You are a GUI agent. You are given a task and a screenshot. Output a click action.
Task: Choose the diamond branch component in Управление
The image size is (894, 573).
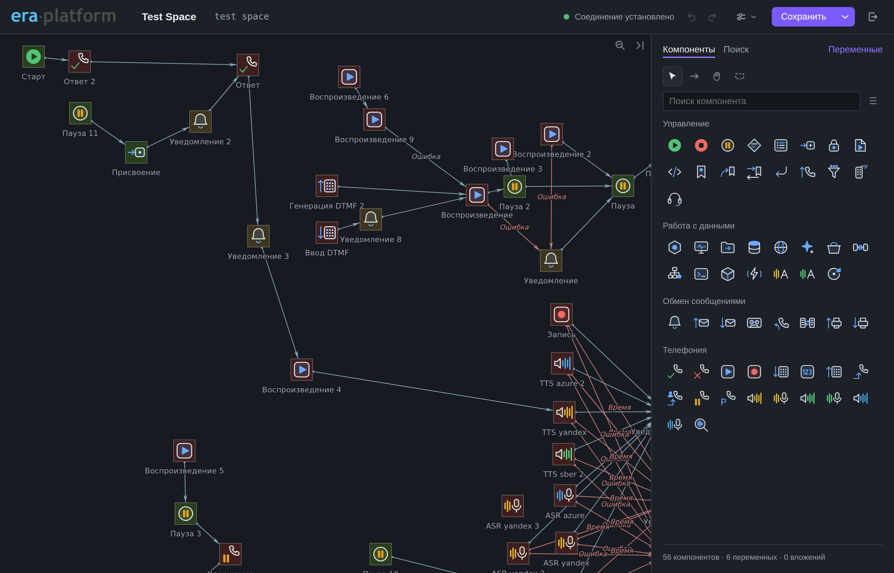coord(754,145)
